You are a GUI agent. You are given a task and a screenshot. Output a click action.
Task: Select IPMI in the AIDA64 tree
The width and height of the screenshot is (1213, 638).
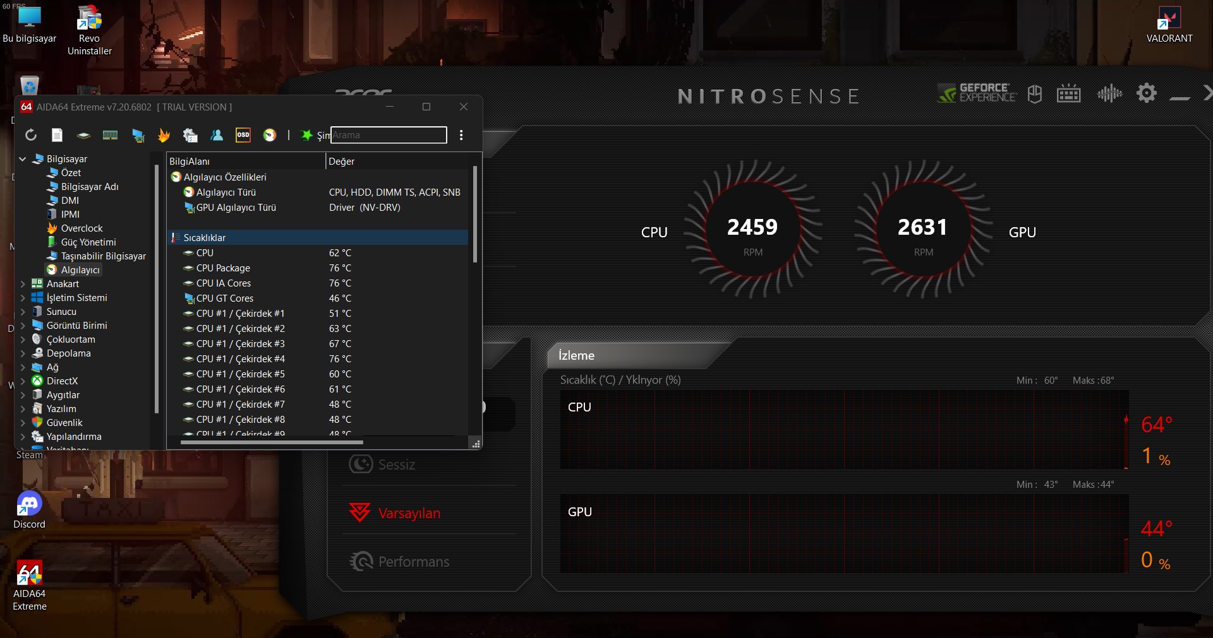coord(69,215)
